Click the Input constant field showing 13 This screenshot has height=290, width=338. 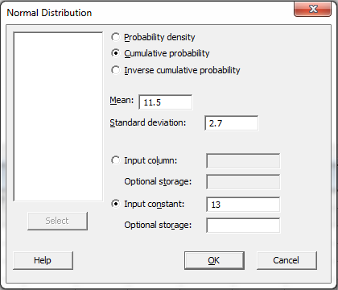click(x=243, y=205)
